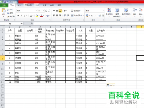Click the wrap text button

coord(76,11)
